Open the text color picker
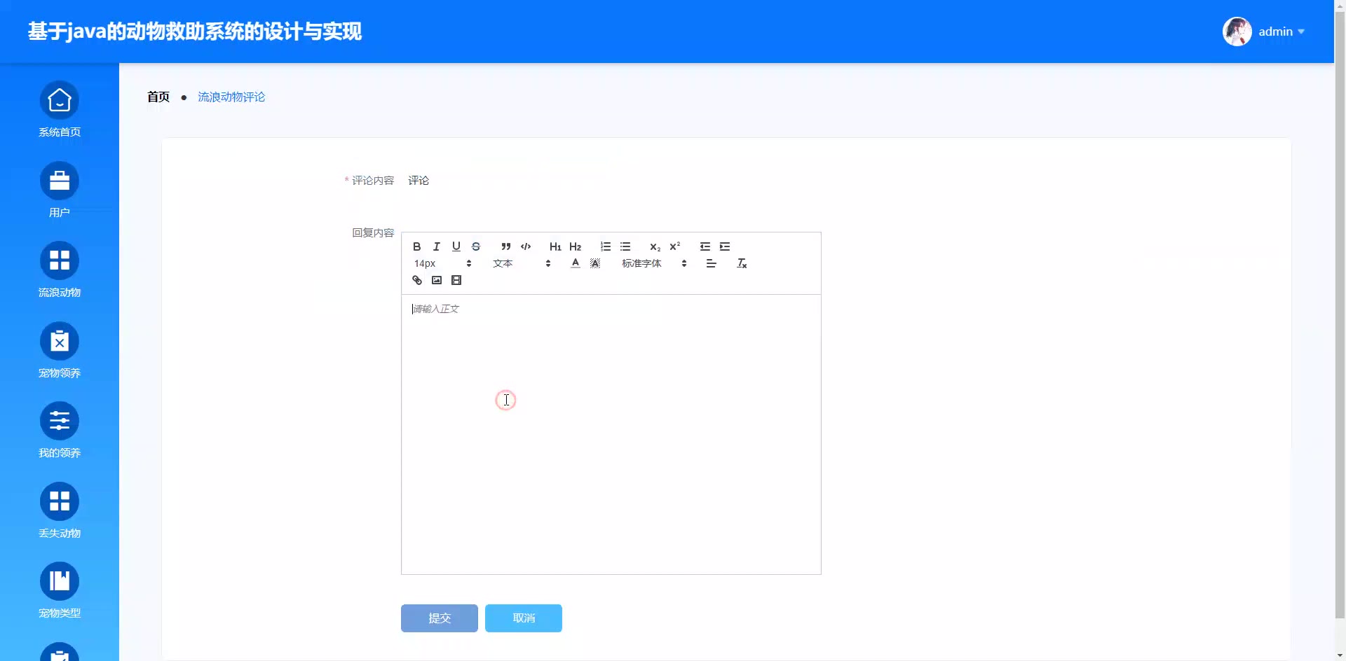This screenshot has height=661, width=1346. point(575,263)
